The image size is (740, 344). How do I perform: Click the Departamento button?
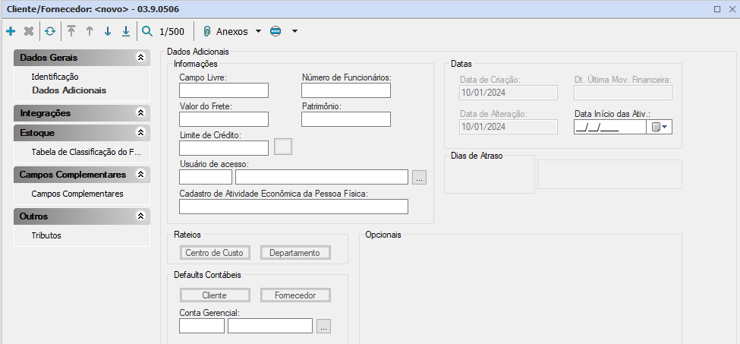coord(295,253)
